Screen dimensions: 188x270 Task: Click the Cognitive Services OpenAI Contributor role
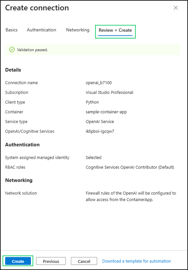coord(130,167)
